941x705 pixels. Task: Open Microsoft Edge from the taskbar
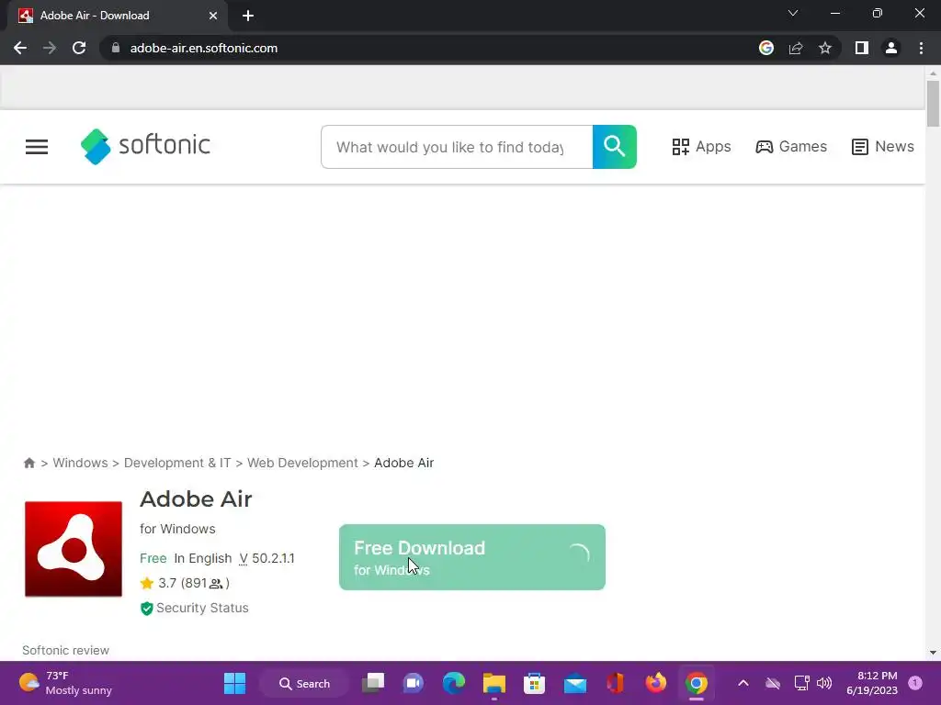(454, 683)
